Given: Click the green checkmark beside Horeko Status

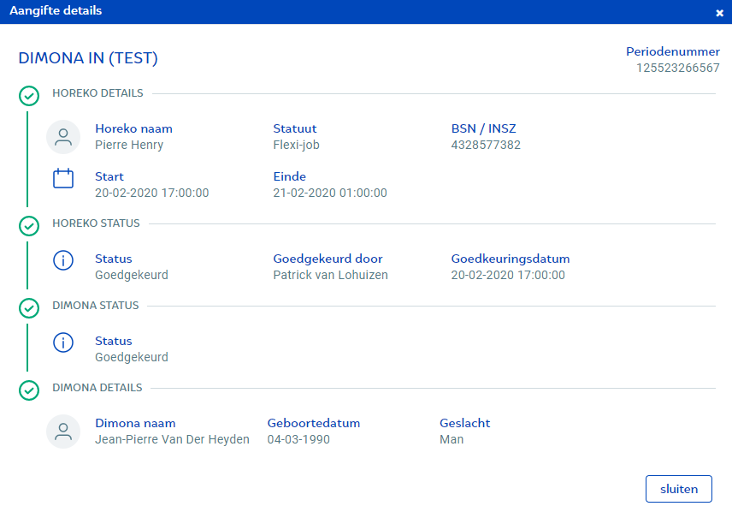Looking at the screenshot, I should (x=29, y=225).
